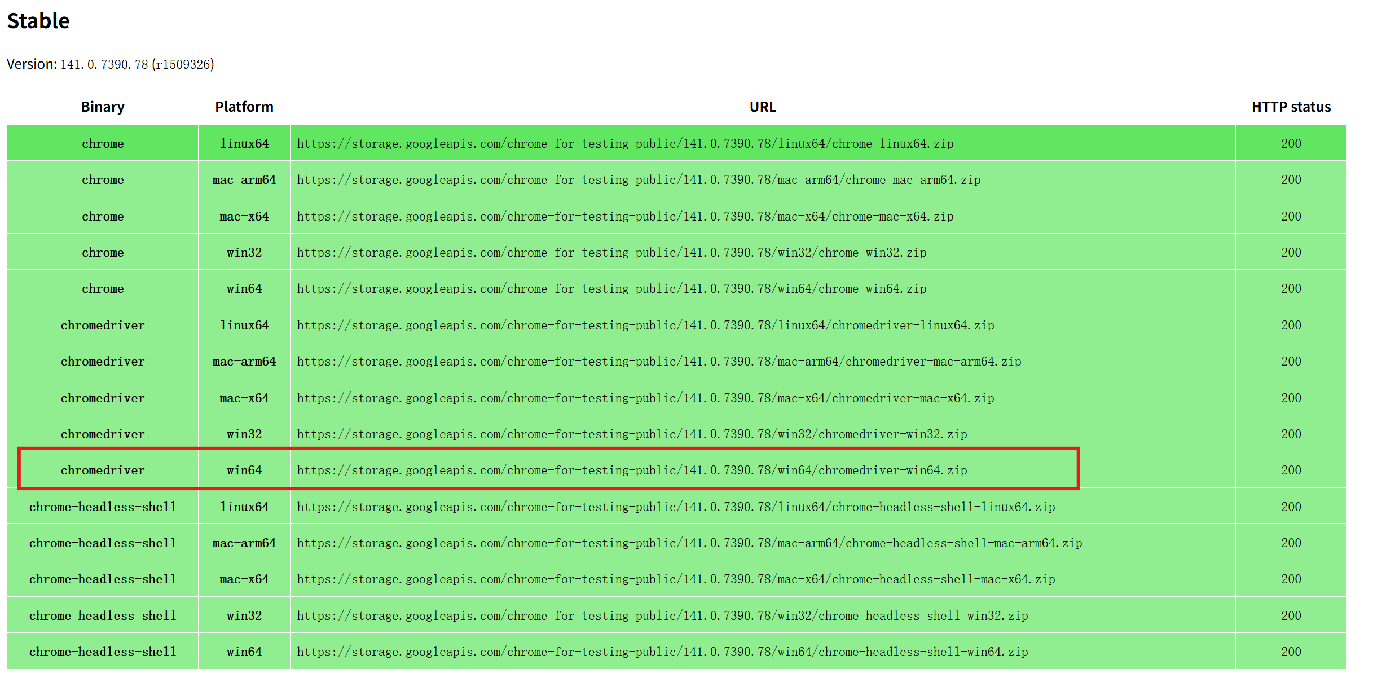Image resolution: width=1395 pixels, height=682 pixels.
Task: Open the chrome mac-x64 download link
Action: click(625, 216)
